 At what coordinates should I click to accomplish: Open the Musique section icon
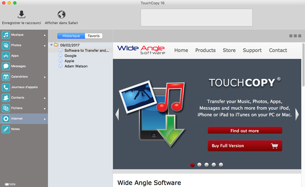point(6,35)
